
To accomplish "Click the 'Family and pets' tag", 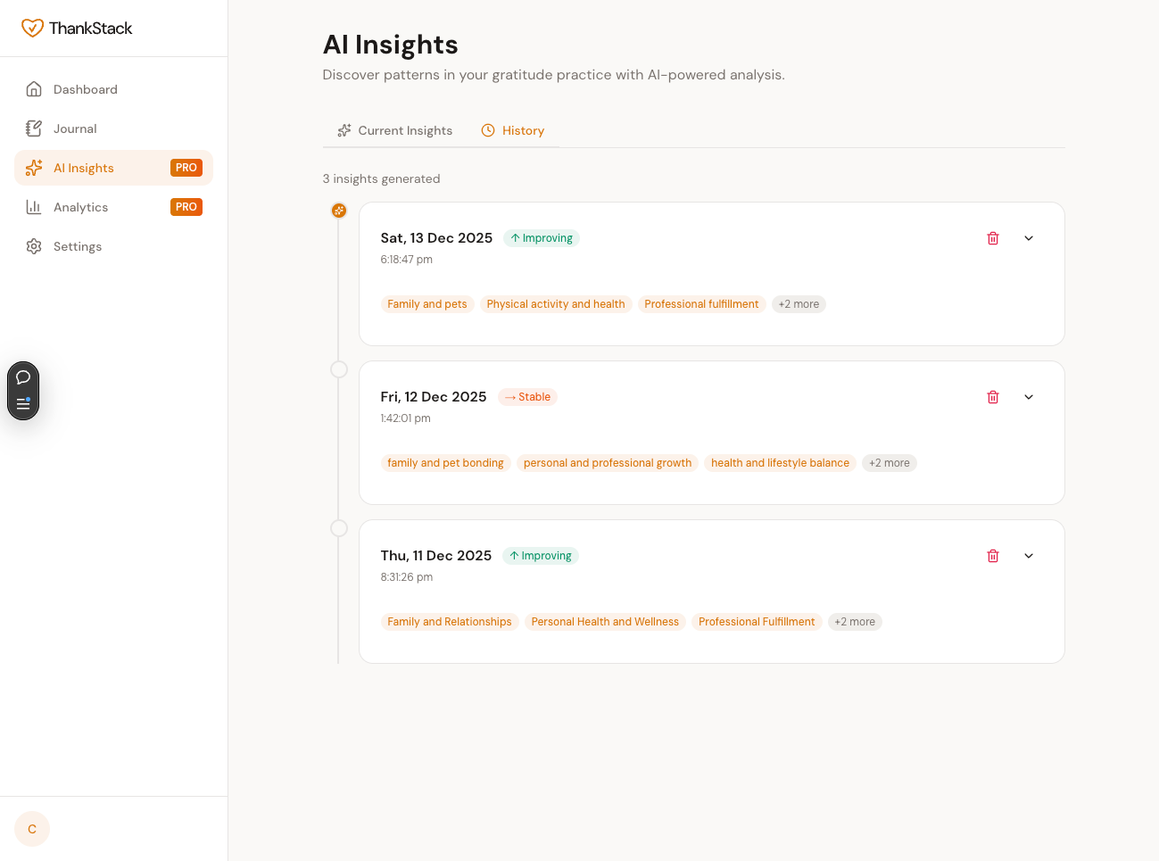I will (426, 303).
